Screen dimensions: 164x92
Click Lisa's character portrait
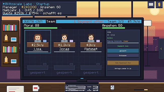(38, 38)
